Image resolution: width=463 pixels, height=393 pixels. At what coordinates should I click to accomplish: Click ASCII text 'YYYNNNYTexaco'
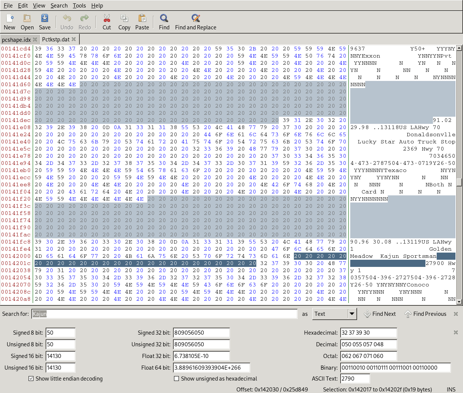tap(380, 170)
